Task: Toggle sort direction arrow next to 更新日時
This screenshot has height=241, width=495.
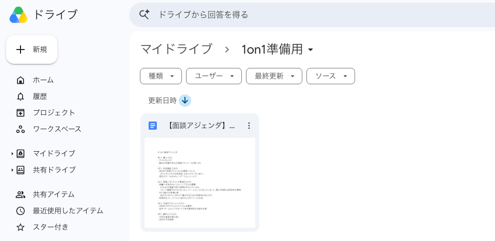Action: 185,101
